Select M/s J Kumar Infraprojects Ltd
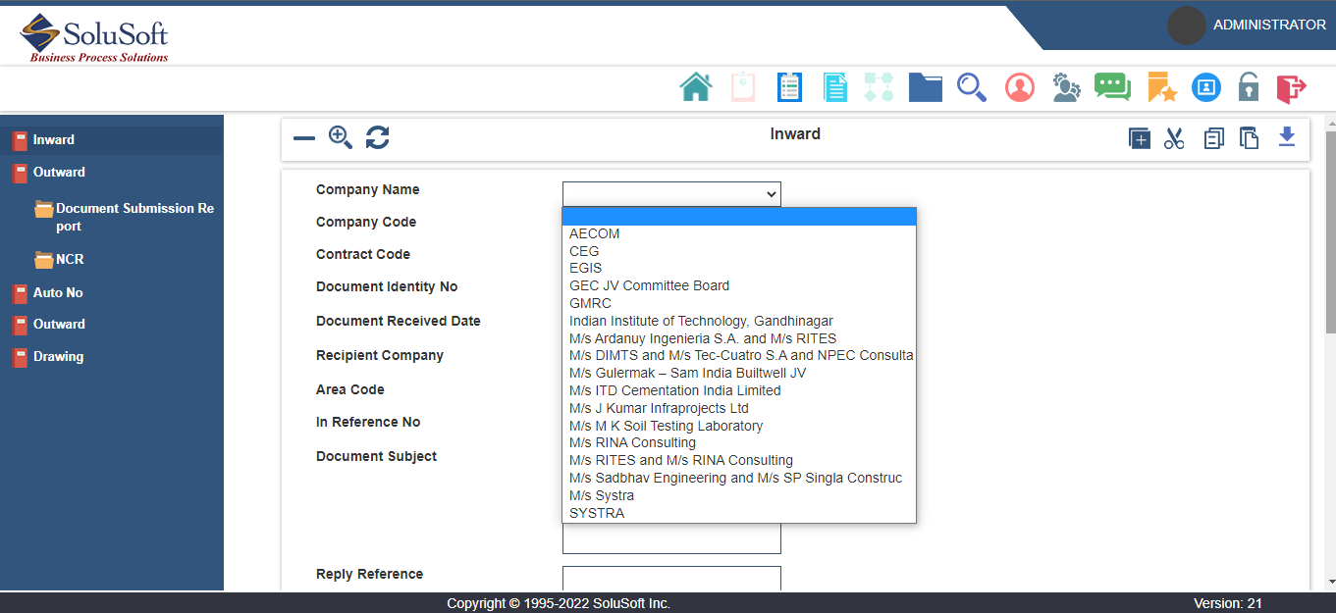Screen dimensions: 1336x613 coord(739,409)
